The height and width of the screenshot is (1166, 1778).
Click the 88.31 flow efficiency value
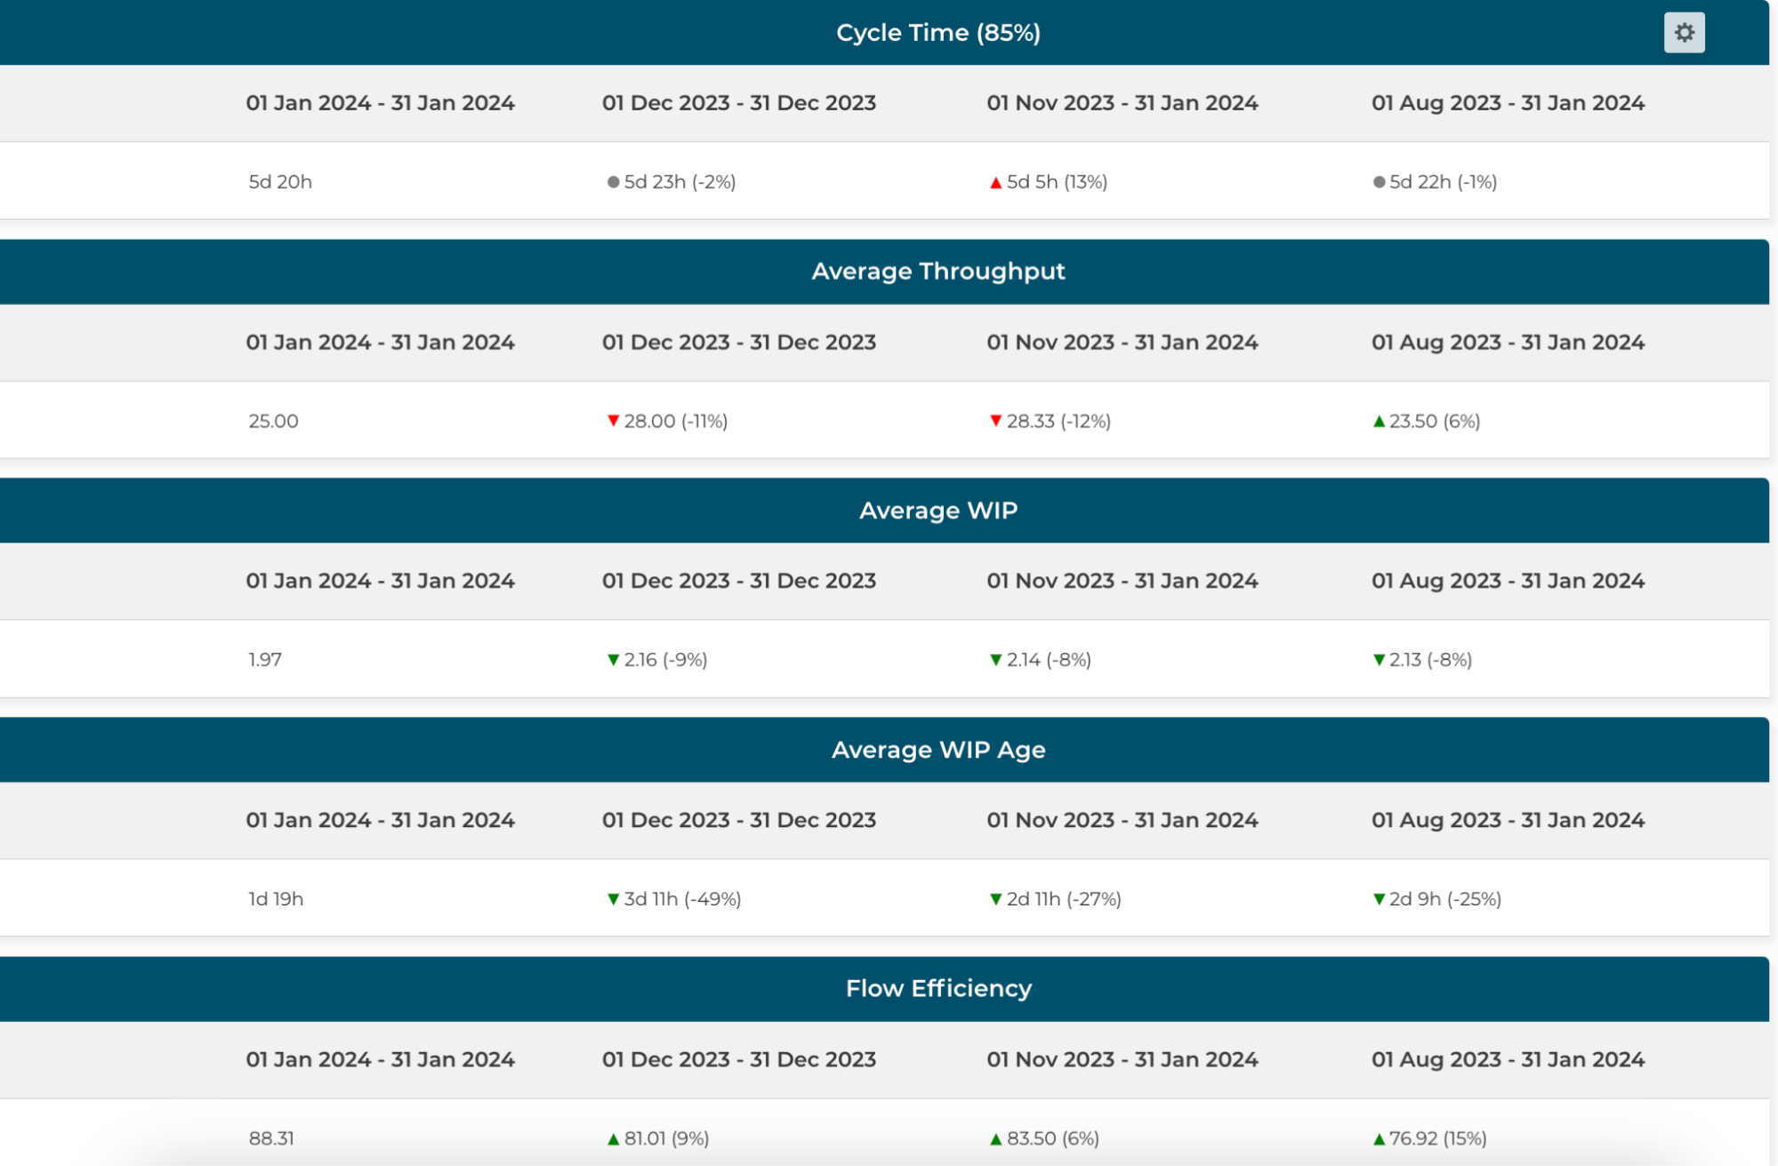coord(271,1138)
